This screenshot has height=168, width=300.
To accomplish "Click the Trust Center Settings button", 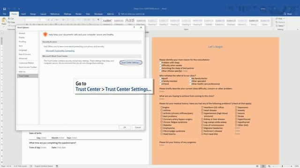I will pos(131,63).
